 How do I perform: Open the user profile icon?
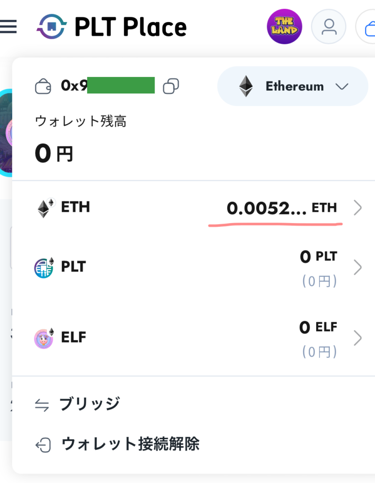[x=328, y=27]
